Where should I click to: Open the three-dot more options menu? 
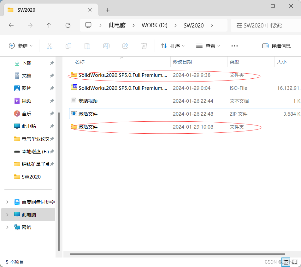(234, 46)
